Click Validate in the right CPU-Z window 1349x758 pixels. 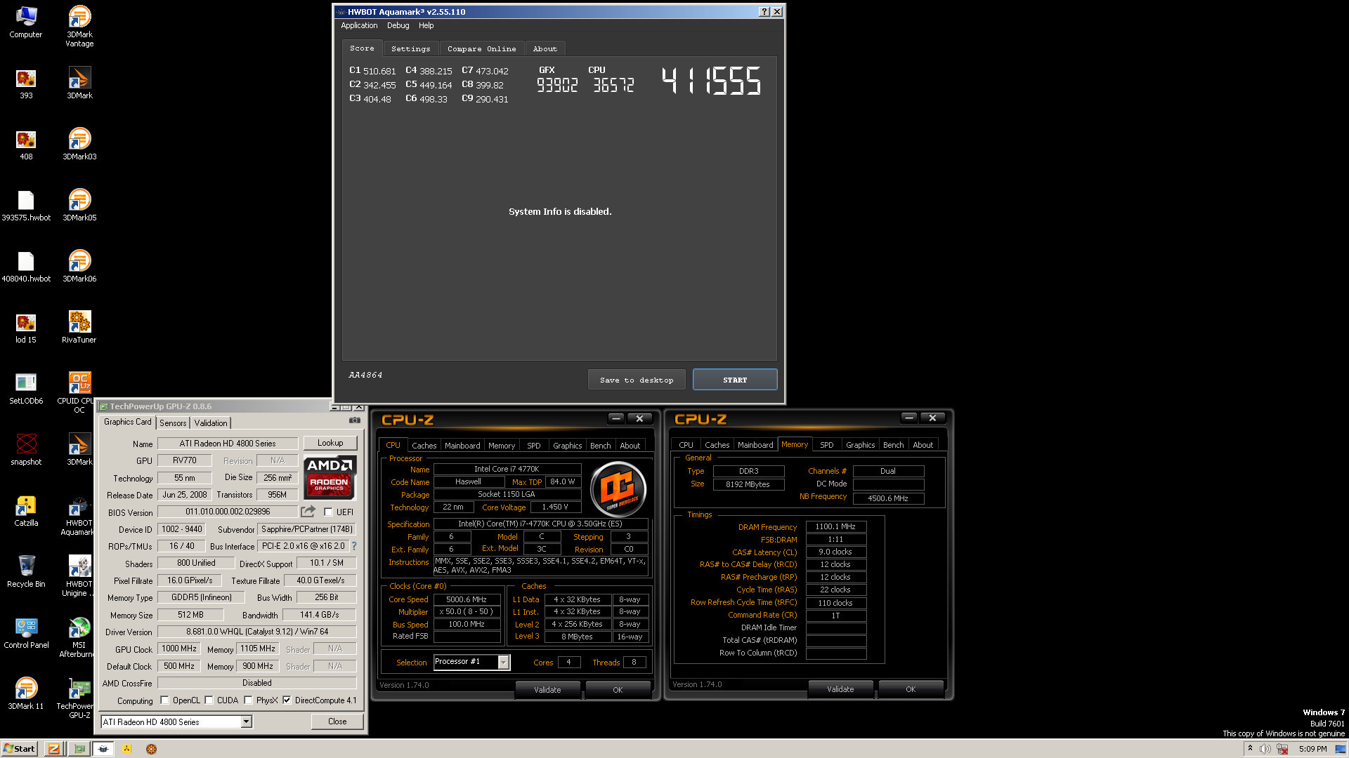(x=840, y=689)
